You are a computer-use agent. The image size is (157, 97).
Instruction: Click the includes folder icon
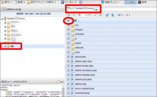pyautogui.click(x=73, y=34)
